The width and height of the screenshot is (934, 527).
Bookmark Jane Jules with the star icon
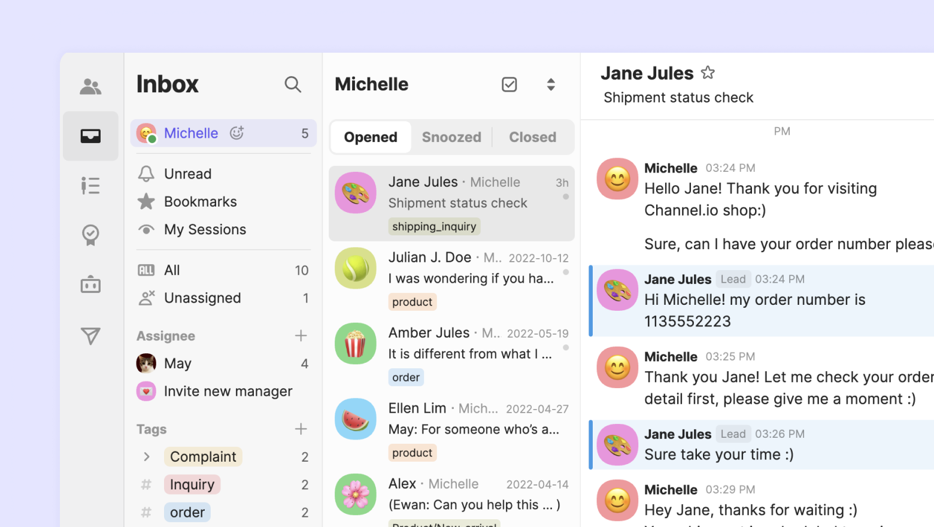pyautogui.click(x=708, y=73)
